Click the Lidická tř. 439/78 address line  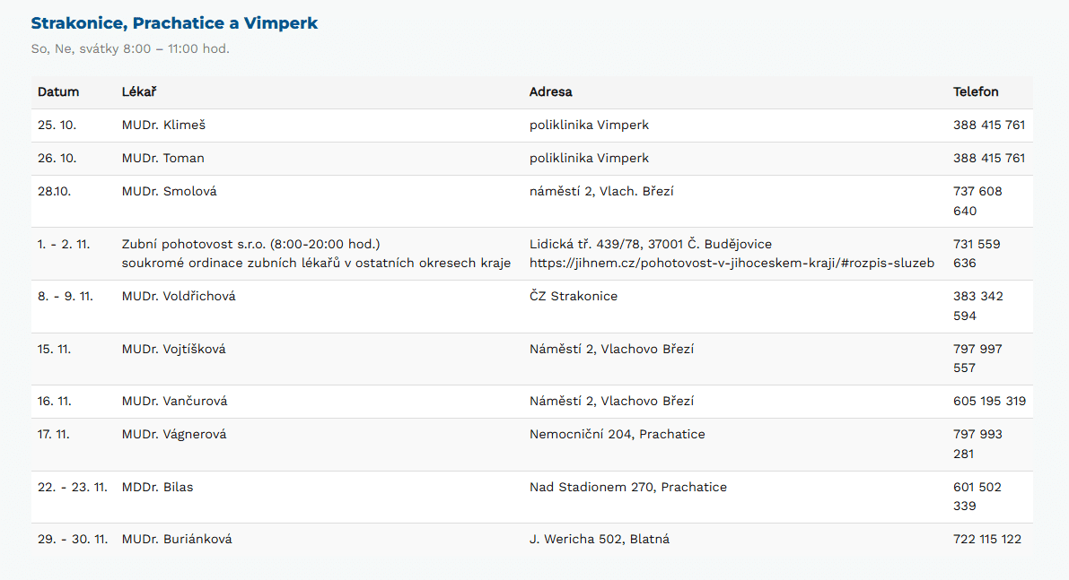[650, 244]
